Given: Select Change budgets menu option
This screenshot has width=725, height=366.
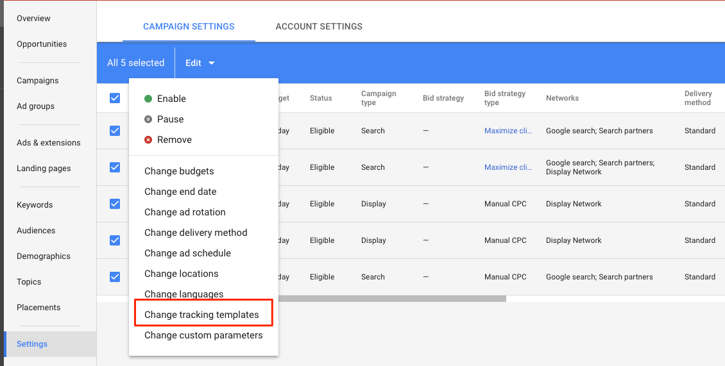Looking at the screenshot, I should tap(179, 171).
